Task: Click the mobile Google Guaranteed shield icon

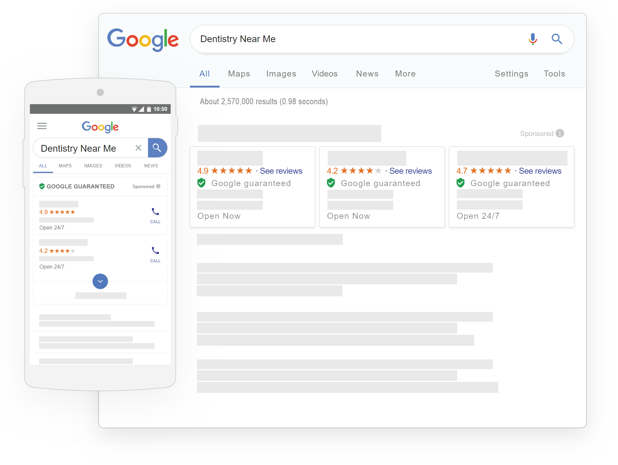Action: tap(42, 186)
